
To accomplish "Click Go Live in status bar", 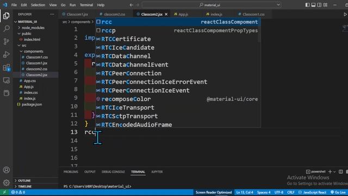I will [338, 192].
